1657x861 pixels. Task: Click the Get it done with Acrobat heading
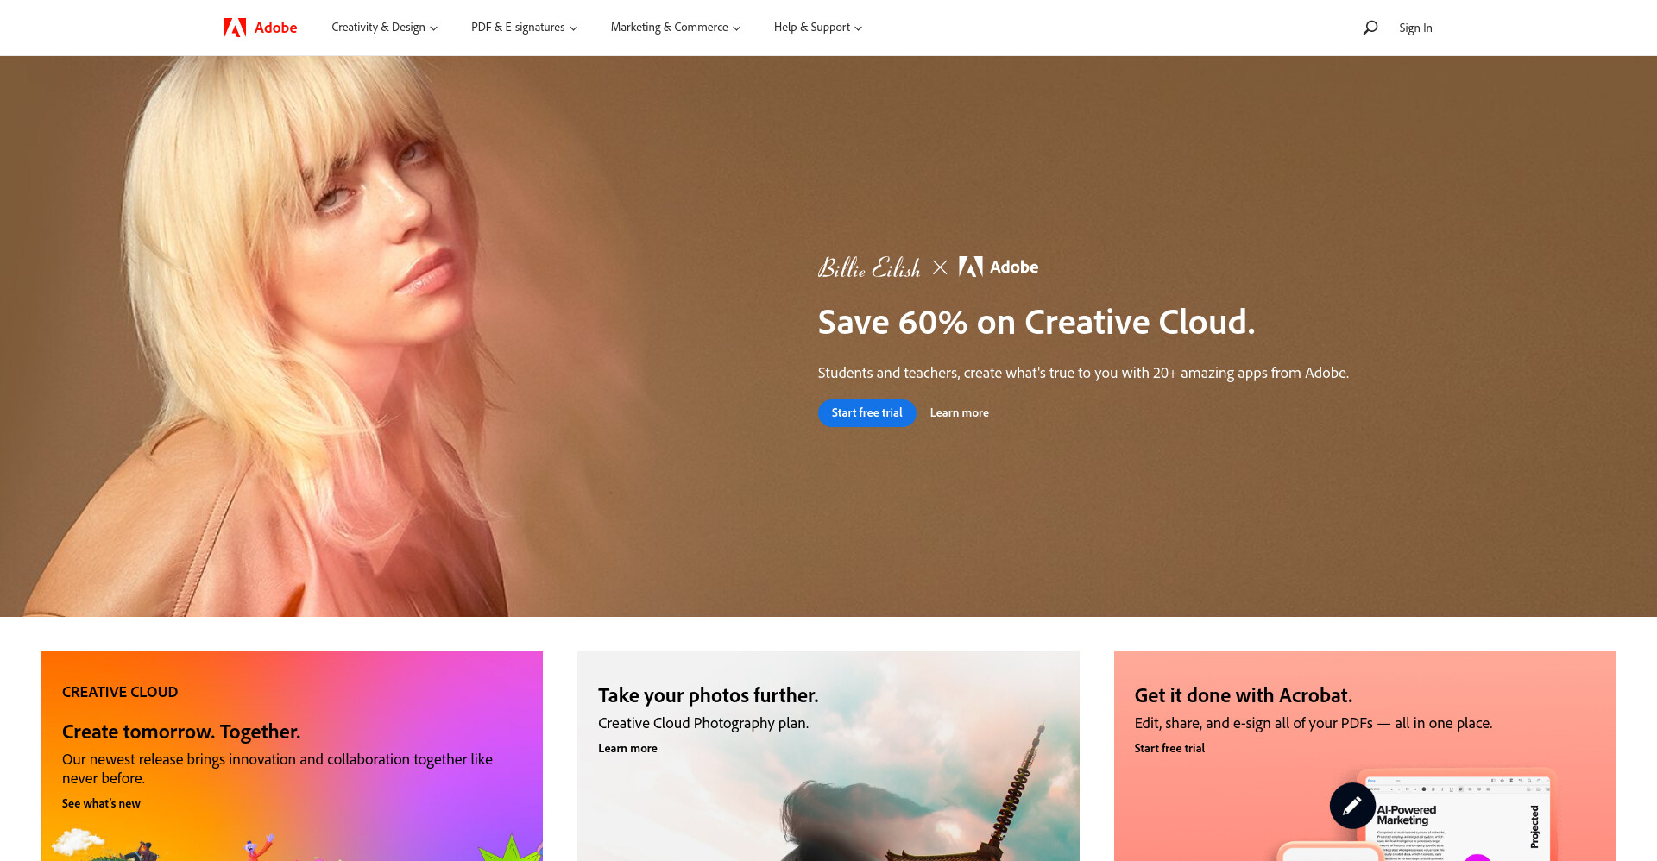click(x=1243, y=695)
